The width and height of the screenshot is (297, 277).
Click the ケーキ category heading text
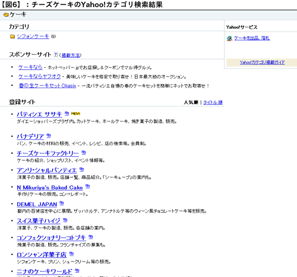[x=18, y=14]
